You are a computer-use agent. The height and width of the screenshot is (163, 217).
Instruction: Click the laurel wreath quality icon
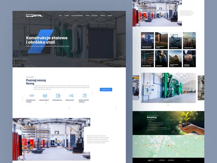45,96
